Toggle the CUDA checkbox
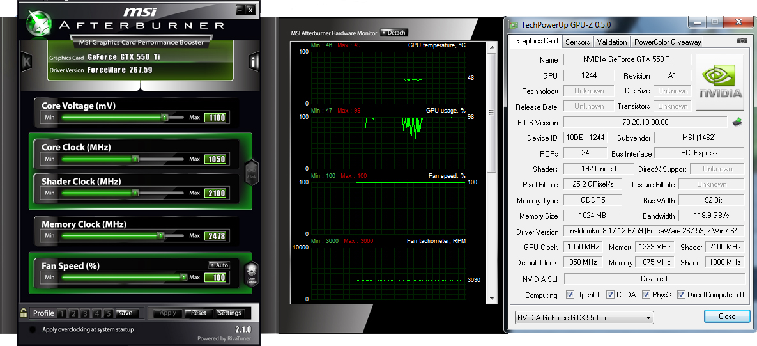Image resolution: width=757 pixels, height=346 pixels. [610, 294]
